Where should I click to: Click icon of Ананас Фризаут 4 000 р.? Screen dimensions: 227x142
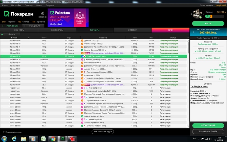[x=82, y=123]
